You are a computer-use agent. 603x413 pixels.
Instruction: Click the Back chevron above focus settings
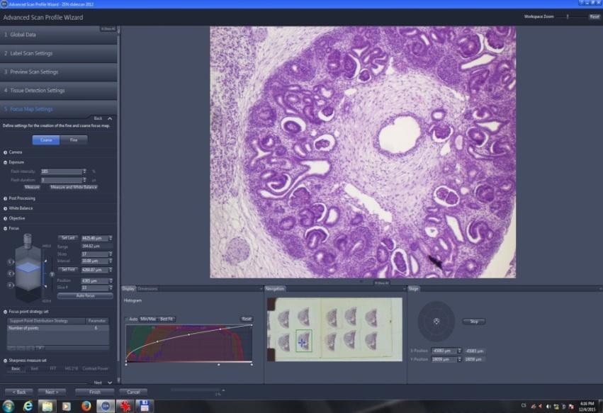click(110, 118)
